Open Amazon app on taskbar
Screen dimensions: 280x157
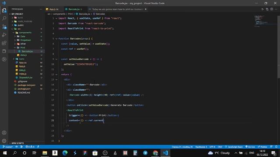pos(55,153)
